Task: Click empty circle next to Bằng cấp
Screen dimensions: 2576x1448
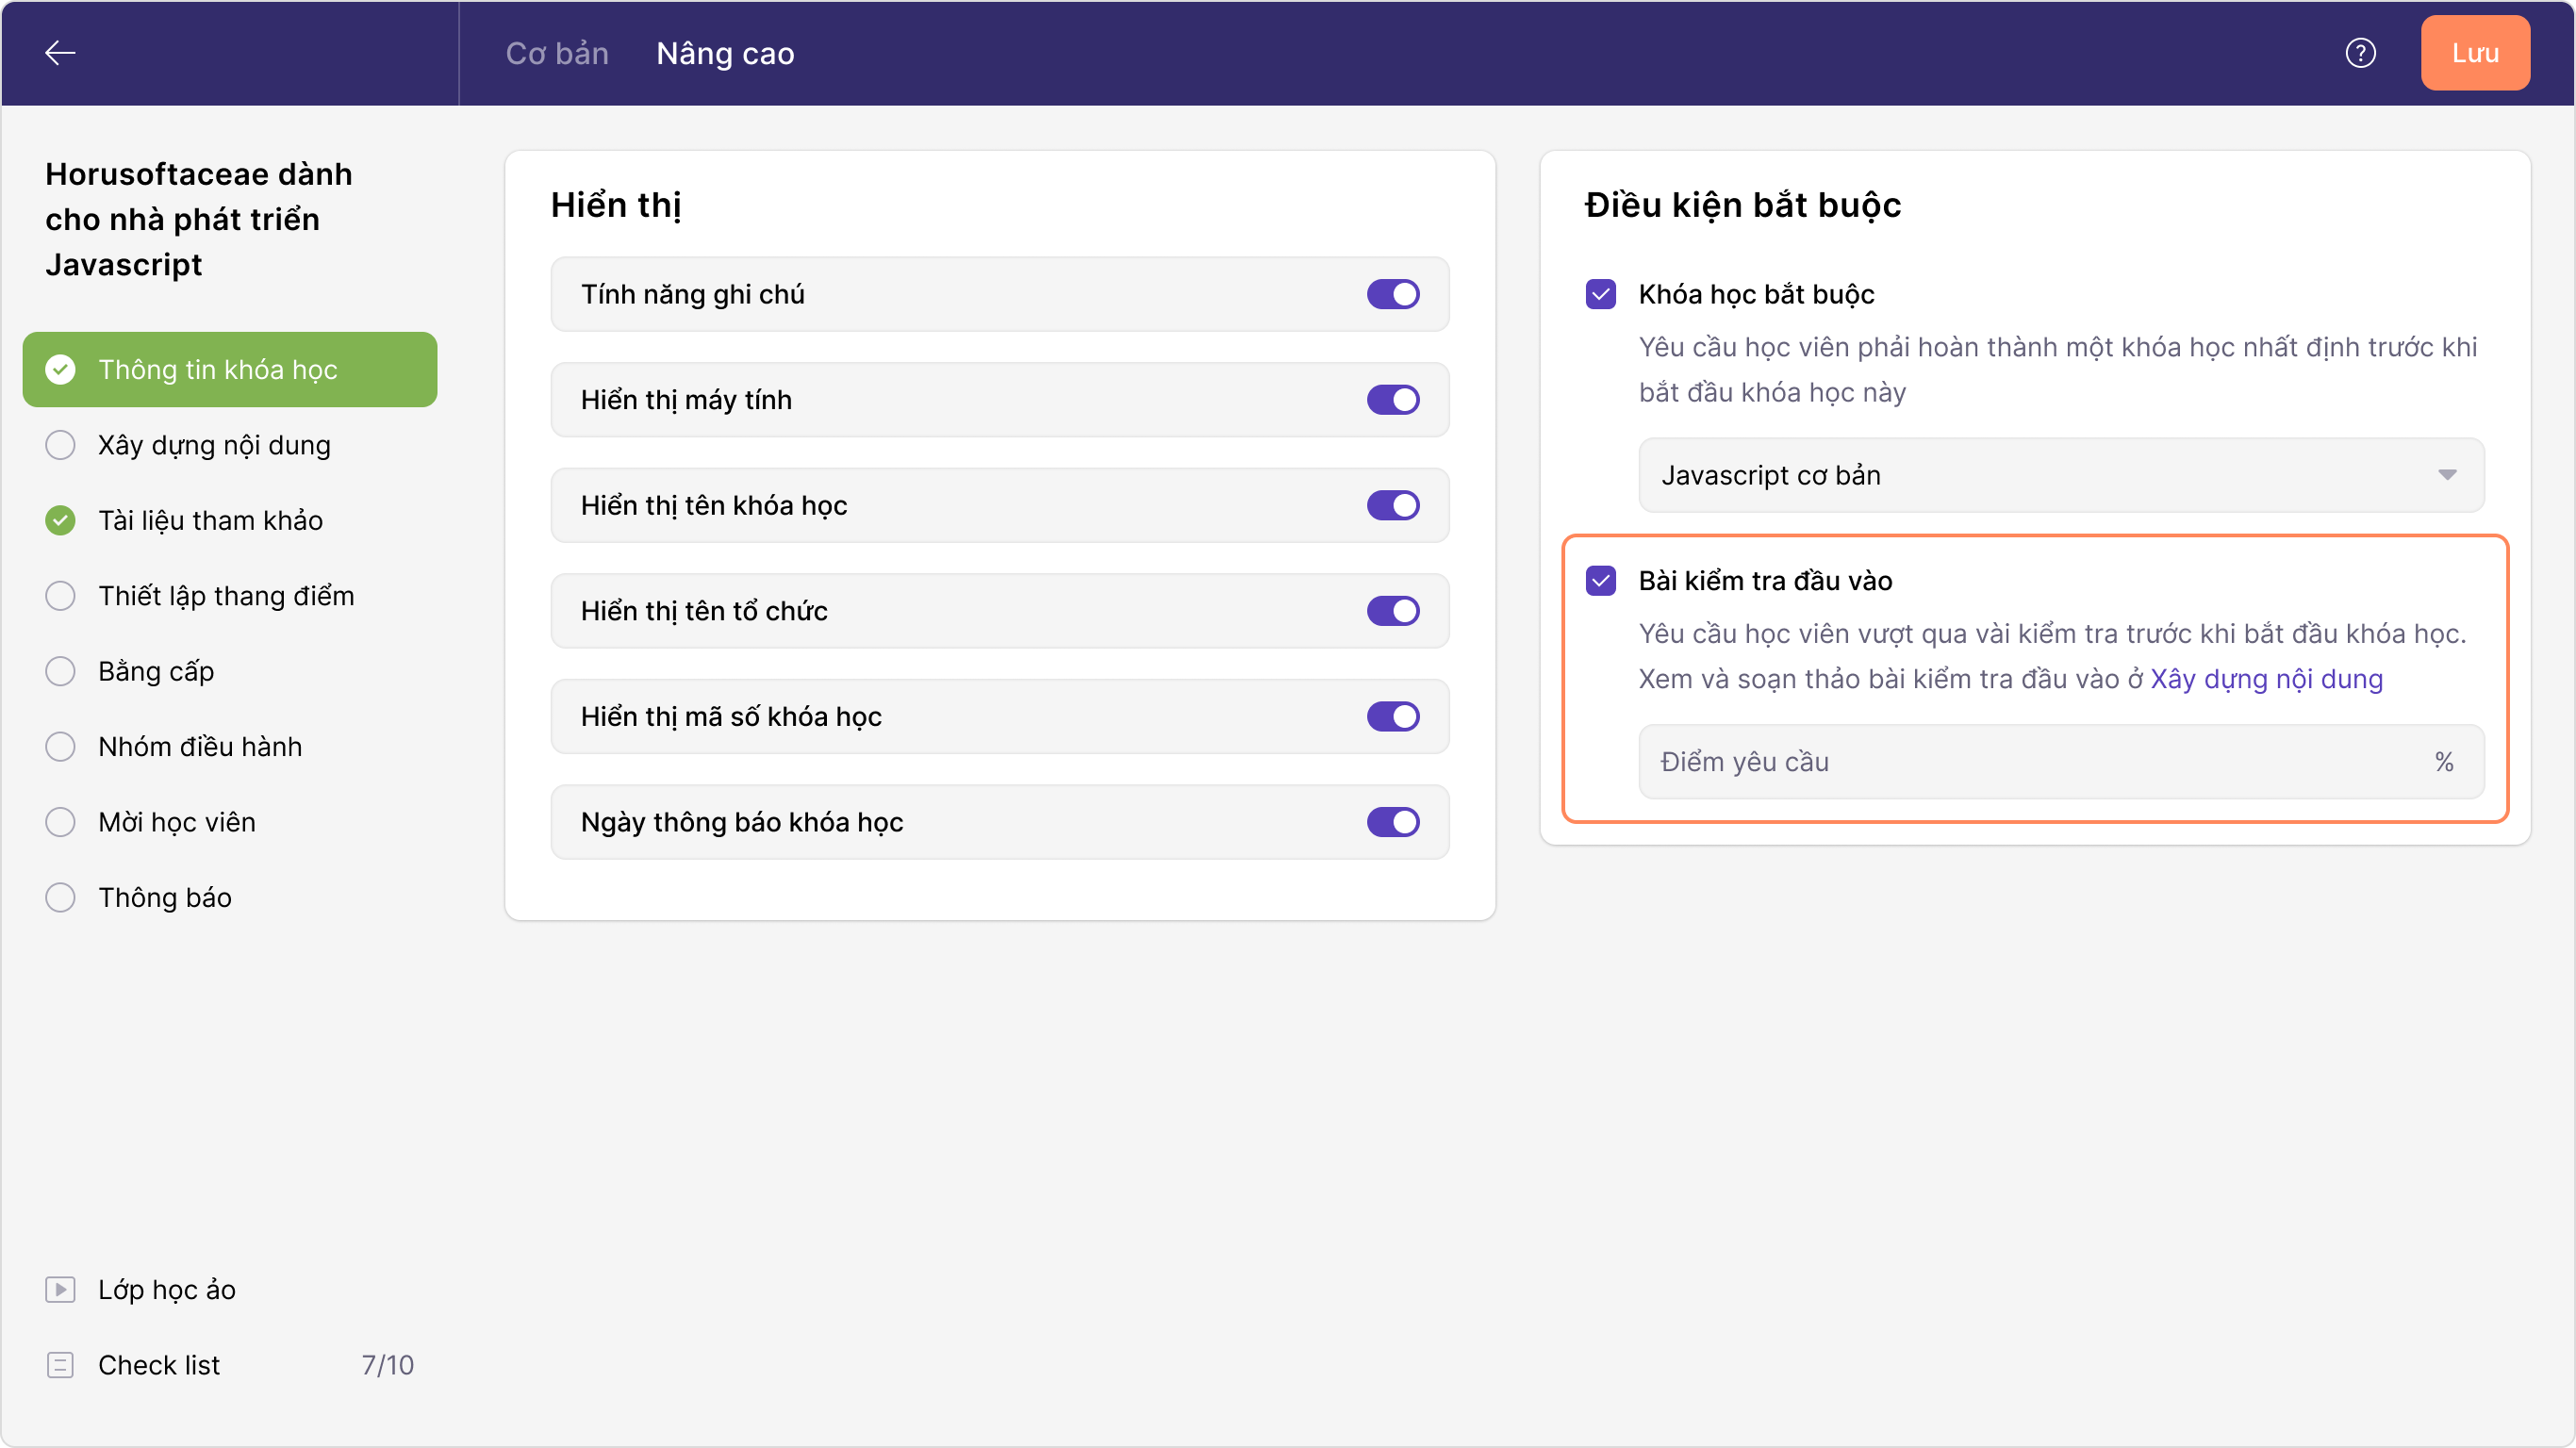Action: pyautogui.click(x=60, y=671)
